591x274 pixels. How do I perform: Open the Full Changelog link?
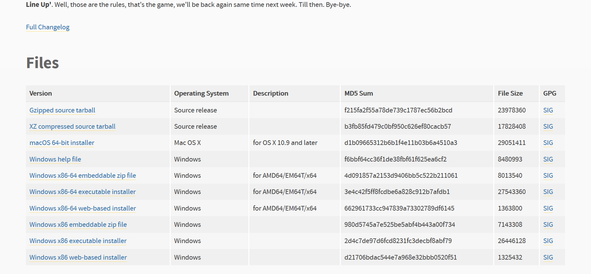pos(48,27)
